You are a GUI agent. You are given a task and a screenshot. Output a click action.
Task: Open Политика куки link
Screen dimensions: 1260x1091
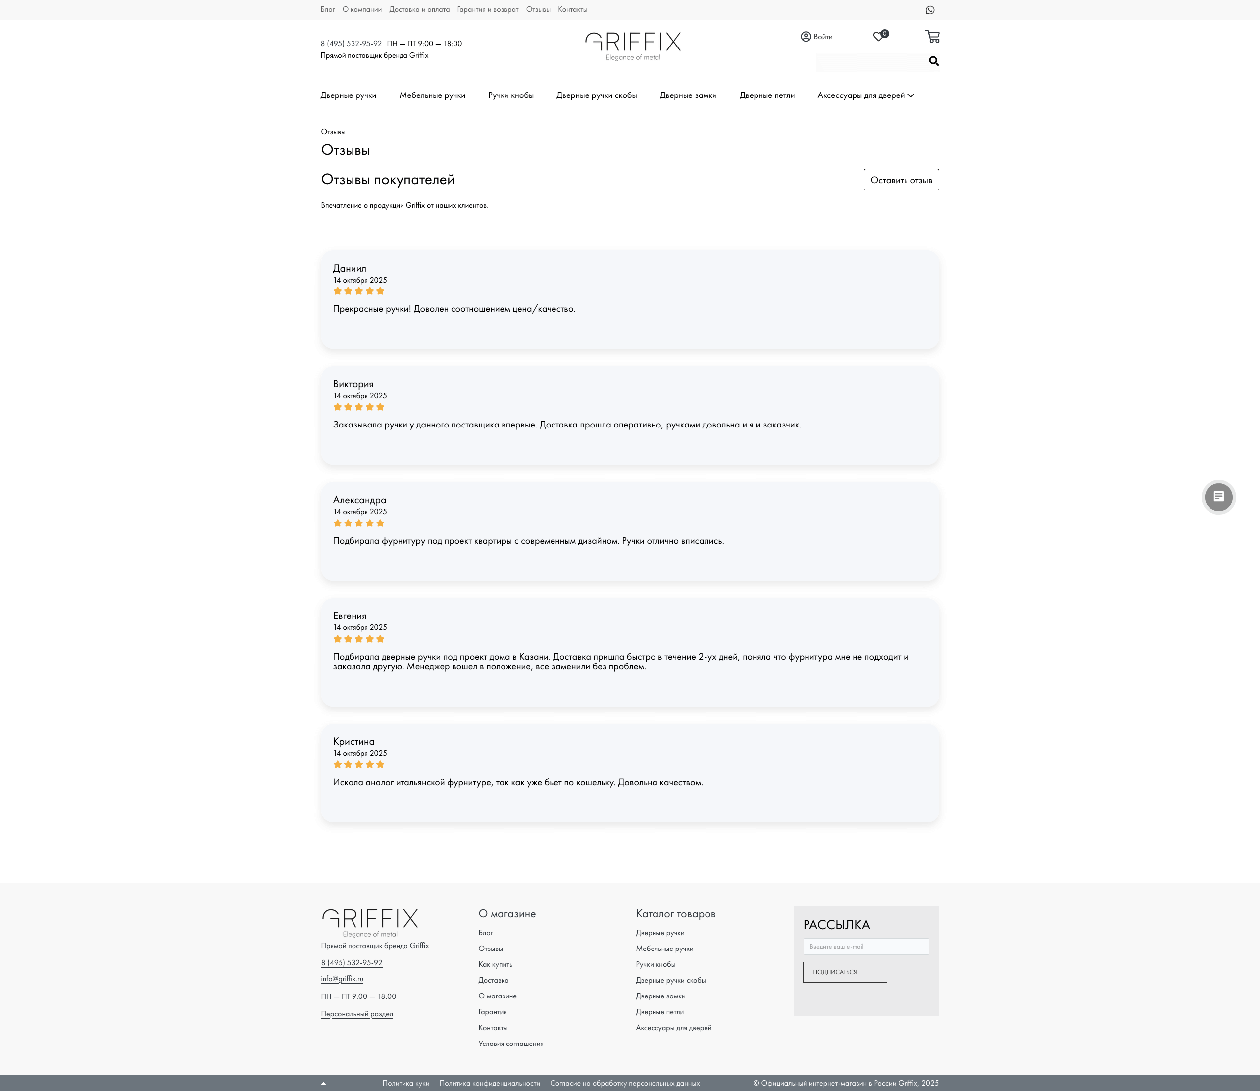406,1083
